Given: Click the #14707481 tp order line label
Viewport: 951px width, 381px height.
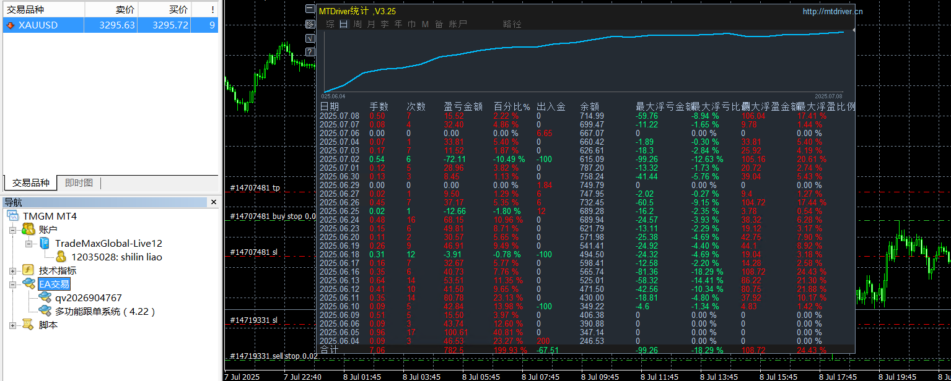Looking at the screenshot, I should click(255, 187).
